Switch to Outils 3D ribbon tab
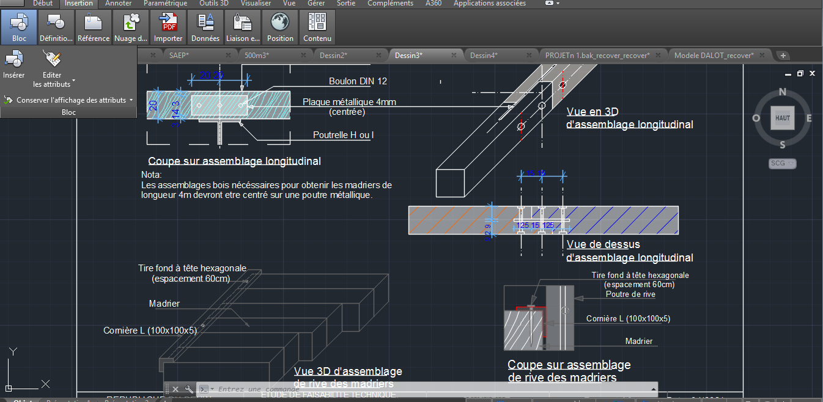Viewport: 823px width, 402px height. 214,4
